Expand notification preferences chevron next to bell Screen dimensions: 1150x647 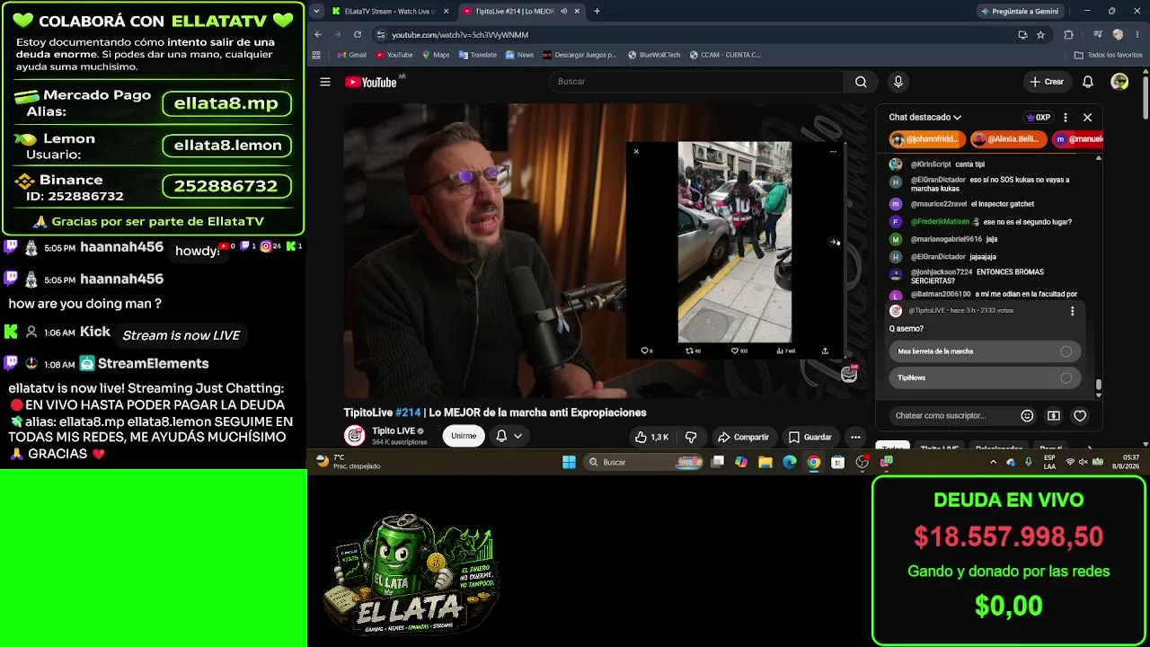[517, 437]
